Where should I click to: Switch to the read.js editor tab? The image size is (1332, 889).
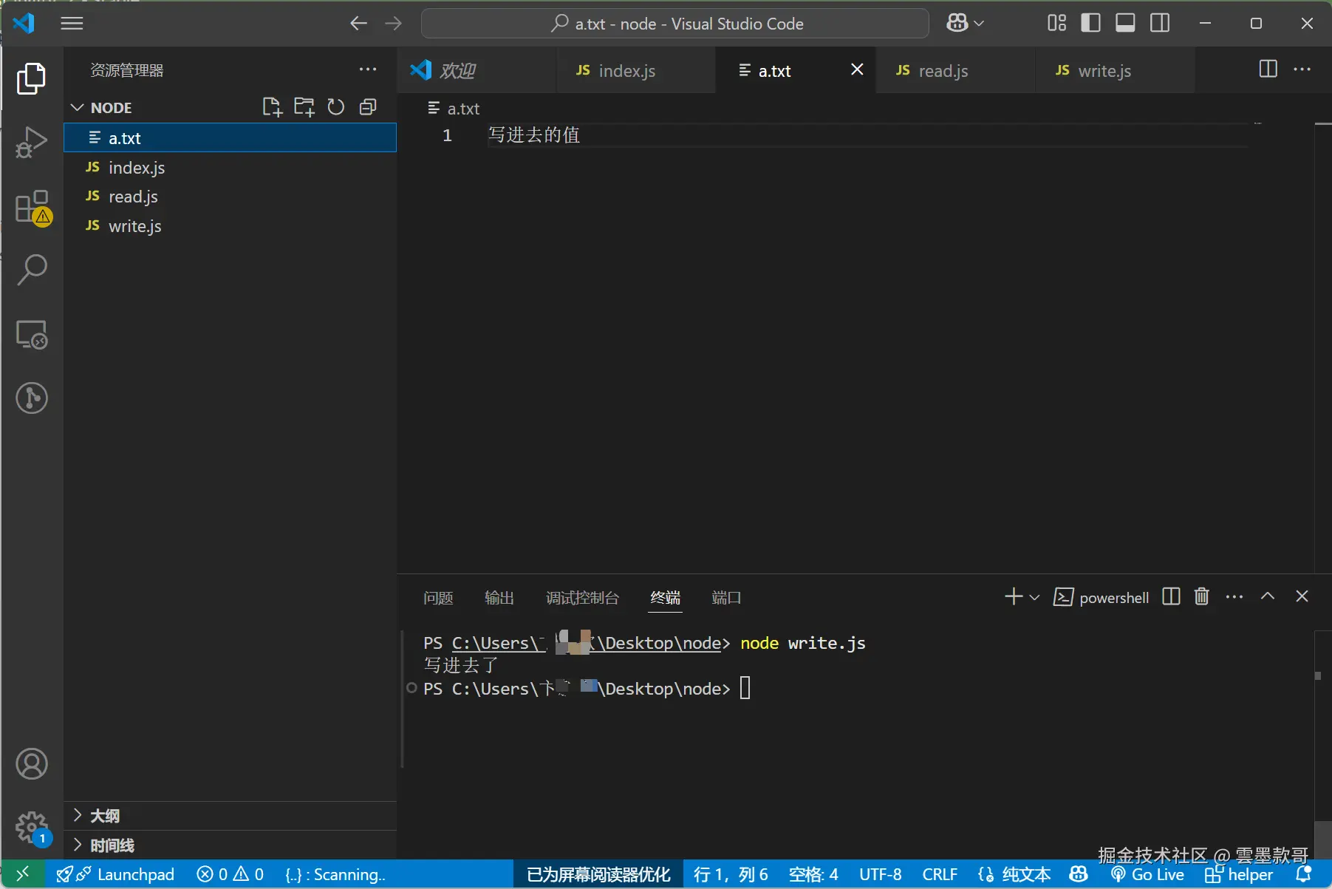(955, 70)
